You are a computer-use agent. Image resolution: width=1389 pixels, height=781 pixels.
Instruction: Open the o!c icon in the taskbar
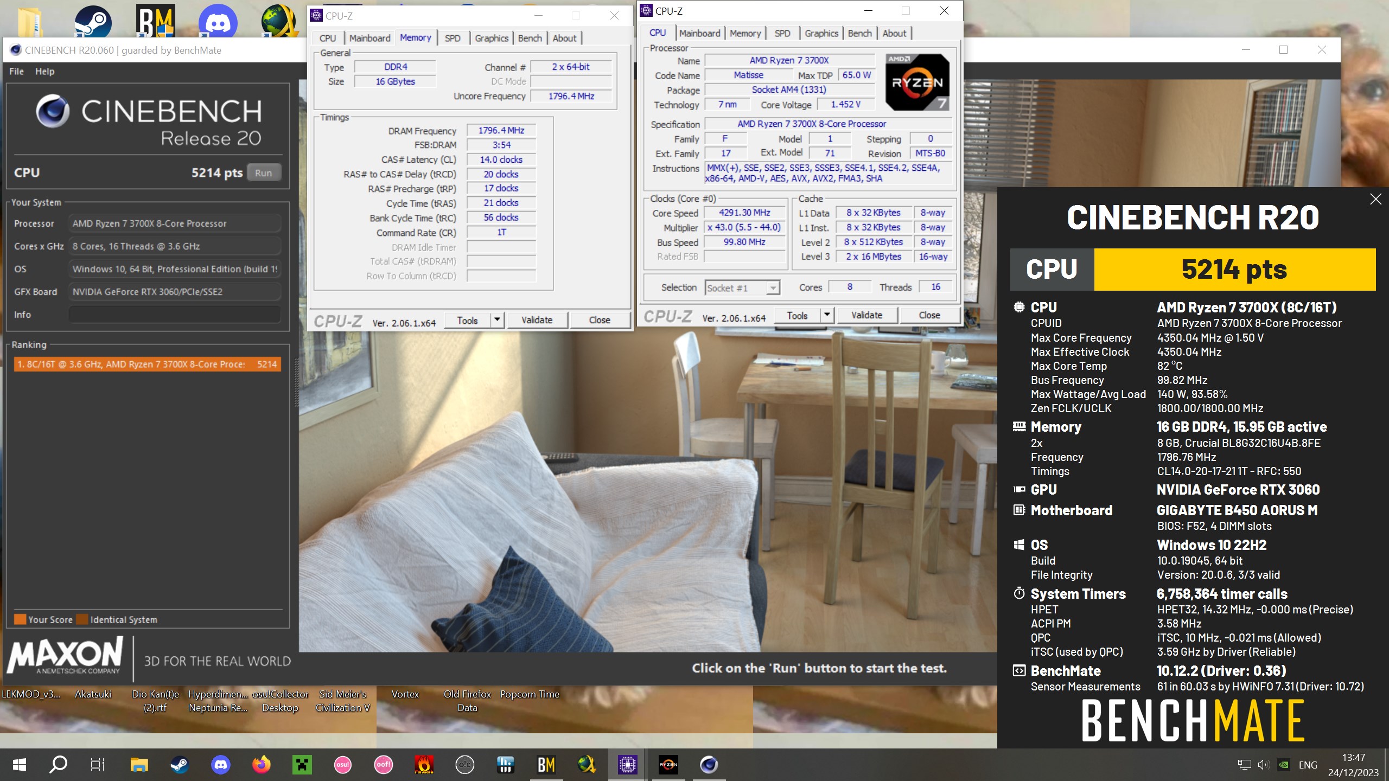click(465, 765)
